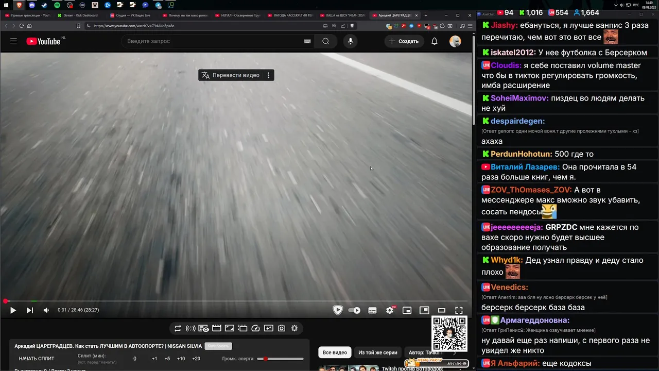Open the browser main hamburger menu

[470, 26]
